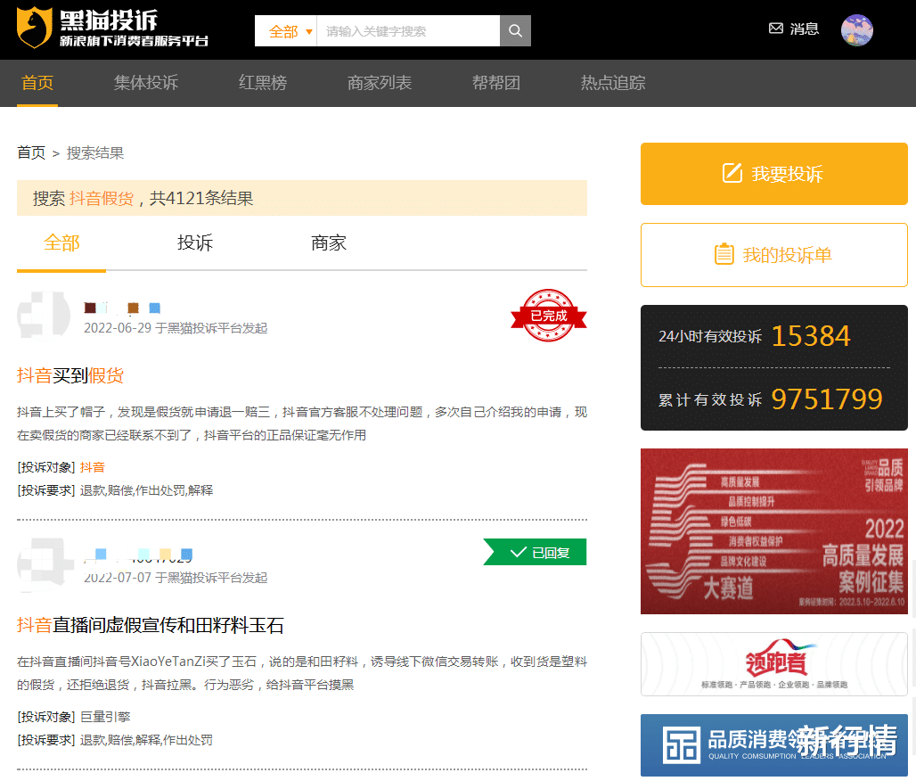The width and height of the screenshot is (916, 781).
Task: Open the 全部 search category dropdown
Action: pyautogui.click(x=282, y=30)
